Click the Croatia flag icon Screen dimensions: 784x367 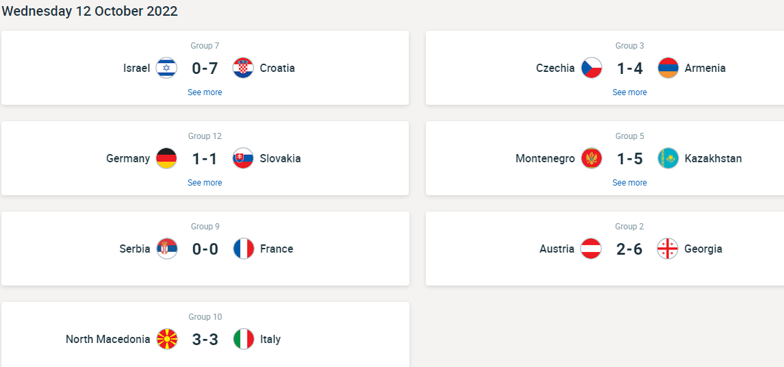tap(243, 68)
